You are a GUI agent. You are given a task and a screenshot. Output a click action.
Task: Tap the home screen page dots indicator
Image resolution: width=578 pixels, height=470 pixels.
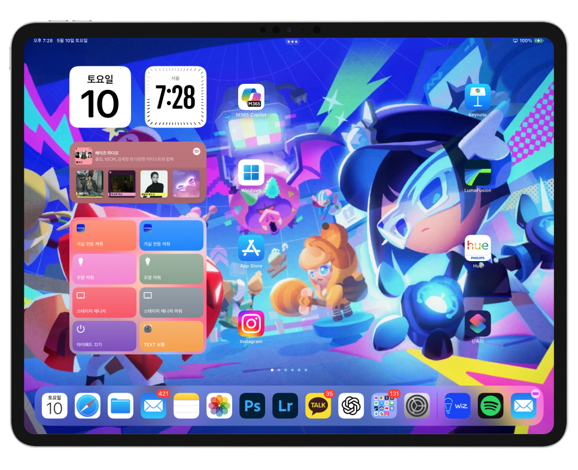289,369
